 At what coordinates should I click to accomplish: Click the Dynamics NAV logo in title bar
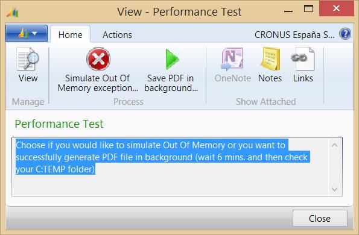[x=12, y=12]
